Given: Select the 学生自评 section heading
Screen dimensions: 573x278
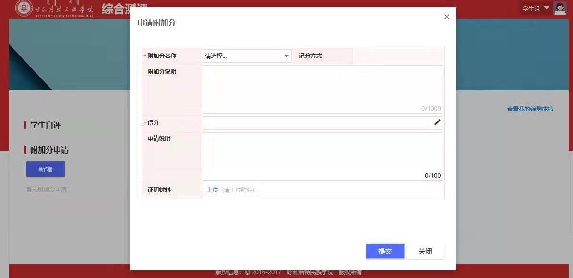Looking at the screenshot, I should 46,125.
